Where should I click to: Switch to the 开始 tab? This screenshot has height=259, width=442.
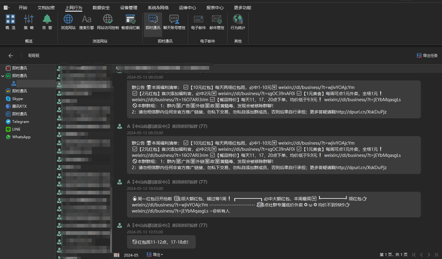[x=23, y=8]
